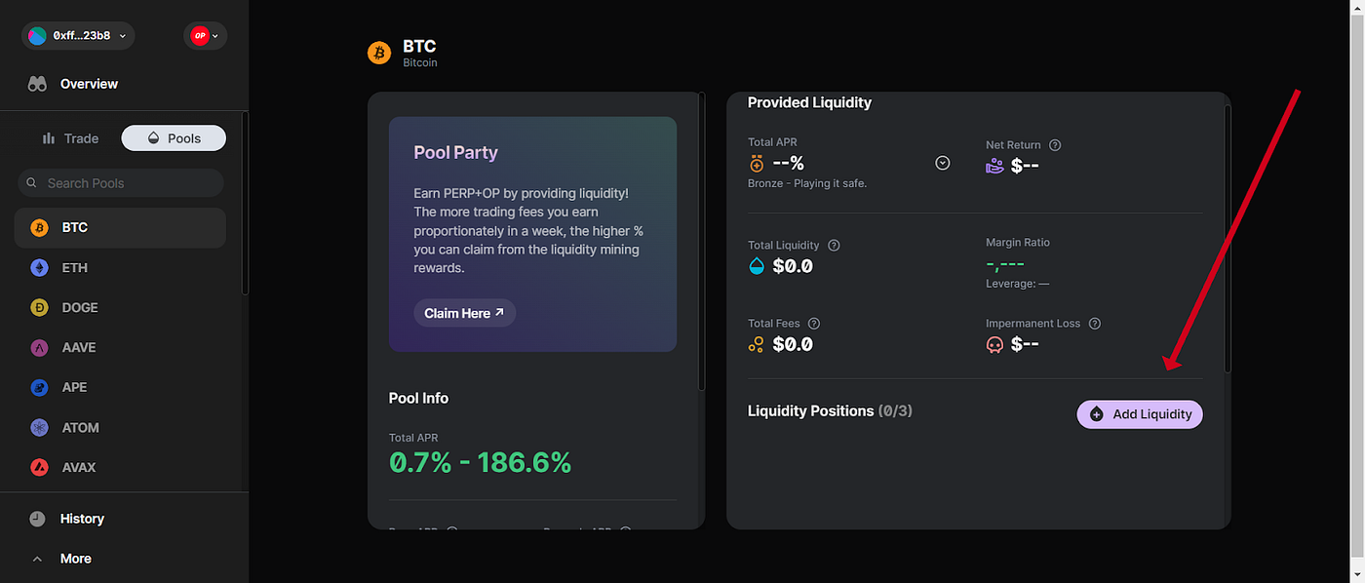The height and width of the screenshot is (583, 1365).
Task: Reveal Impermanent Loss explanation tooltip
Action: 1094,323
